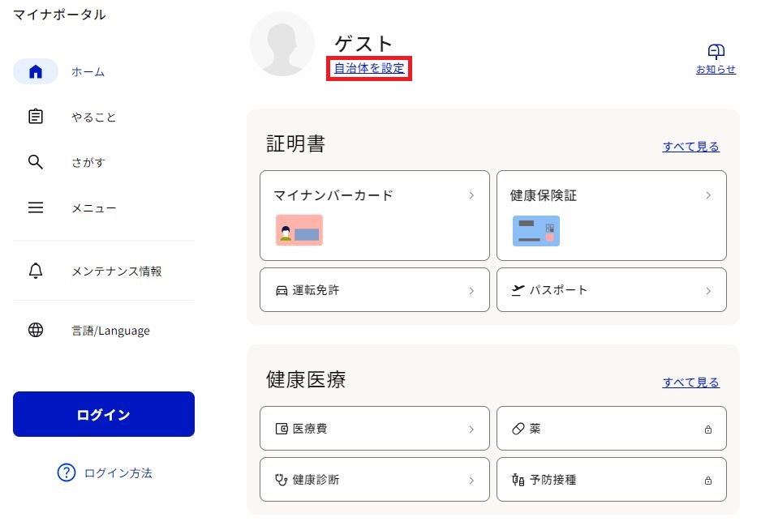761x530 pixels.
Task: Click the question mark ログイン方法 icon
Action: click(x=66, y=472)
